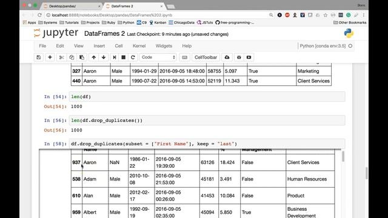Open the Kanban bookmark
Screen dimensions: 388x218
tap(158, 22)
